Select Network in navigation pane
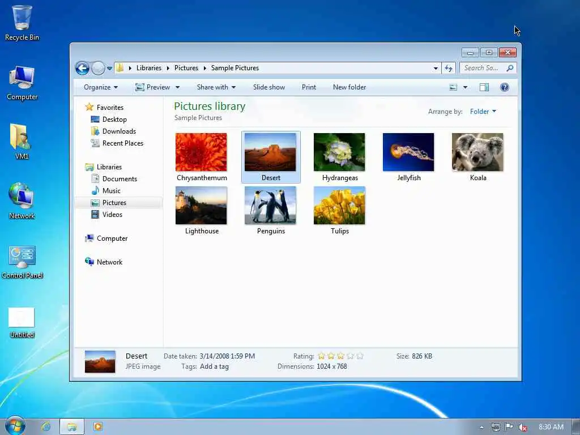 104,262
